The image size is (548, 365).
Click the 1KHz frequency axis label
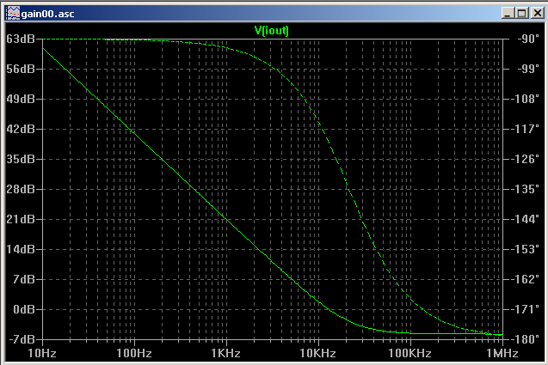pos(225,354)
